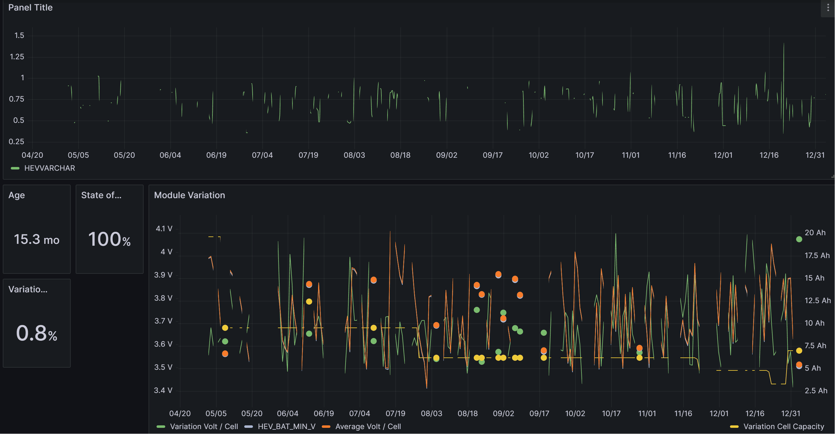
Task: Open the State of... panel title menu
Action: point(101,195)
